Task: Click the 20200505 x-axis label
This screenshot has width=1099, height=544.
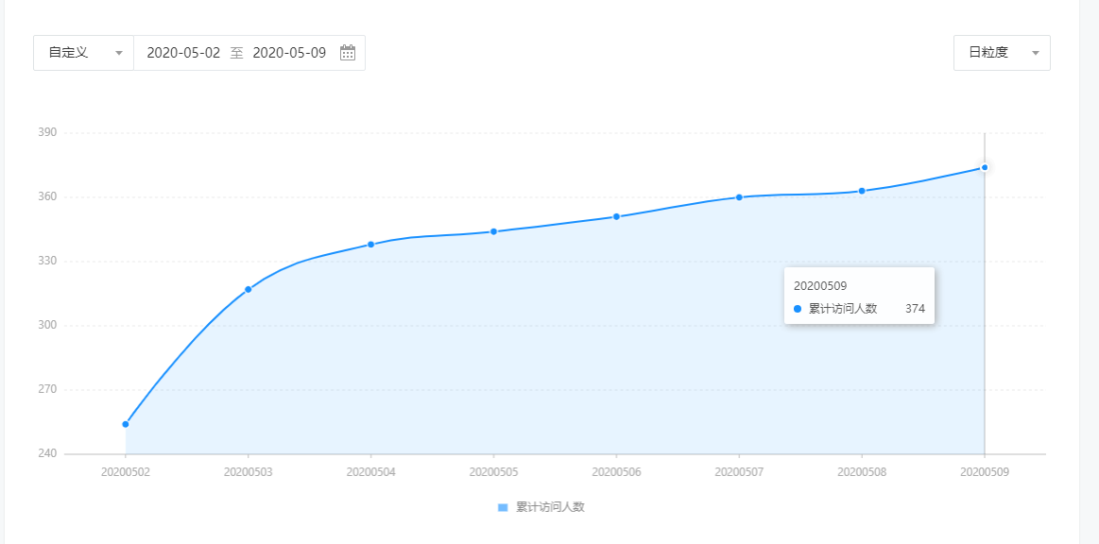Action: [x=493, y=472]
